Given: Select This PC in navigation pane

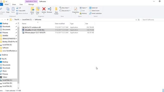Looking at the screenshot, I should pyautogui.click(x=4, y=59).
